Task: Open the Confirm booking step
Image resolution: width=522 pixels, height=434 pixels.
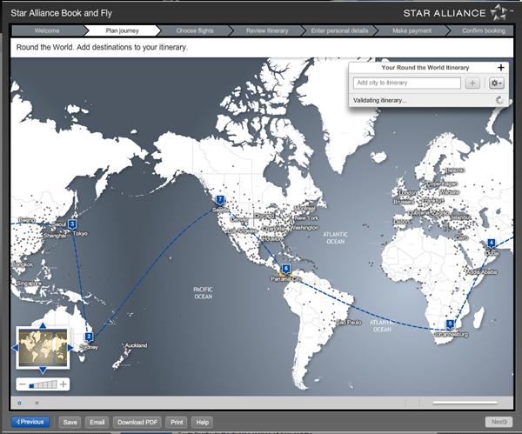Action: [484, 30]
